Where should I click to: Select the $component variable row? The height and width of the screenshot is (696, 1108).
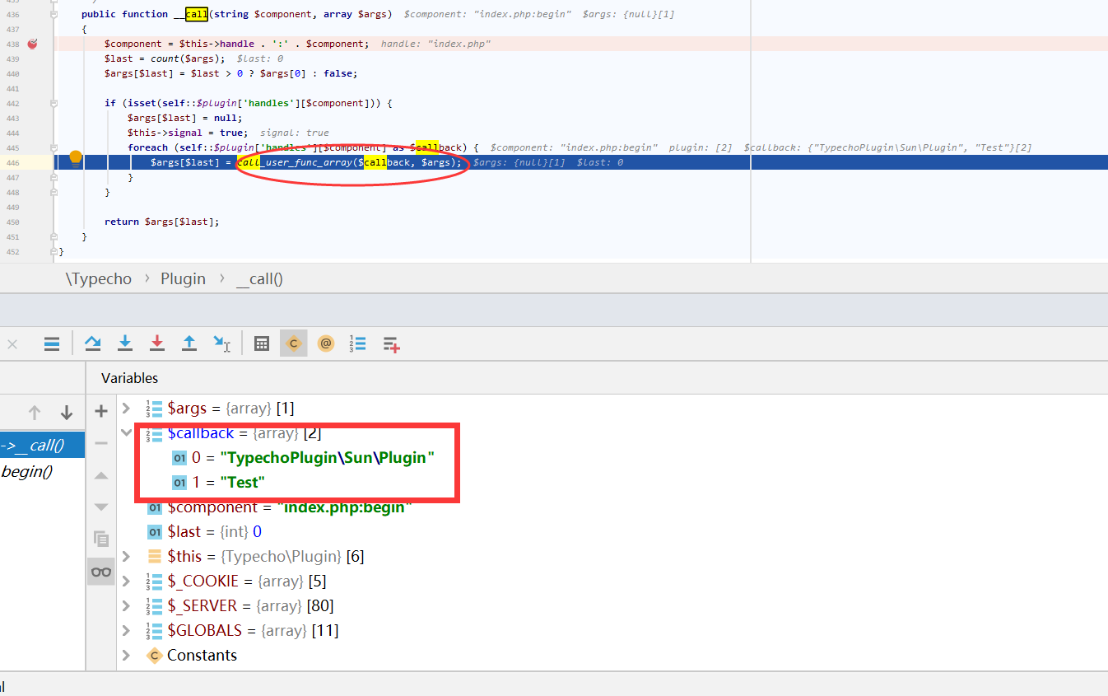click(x=288, y=507)
